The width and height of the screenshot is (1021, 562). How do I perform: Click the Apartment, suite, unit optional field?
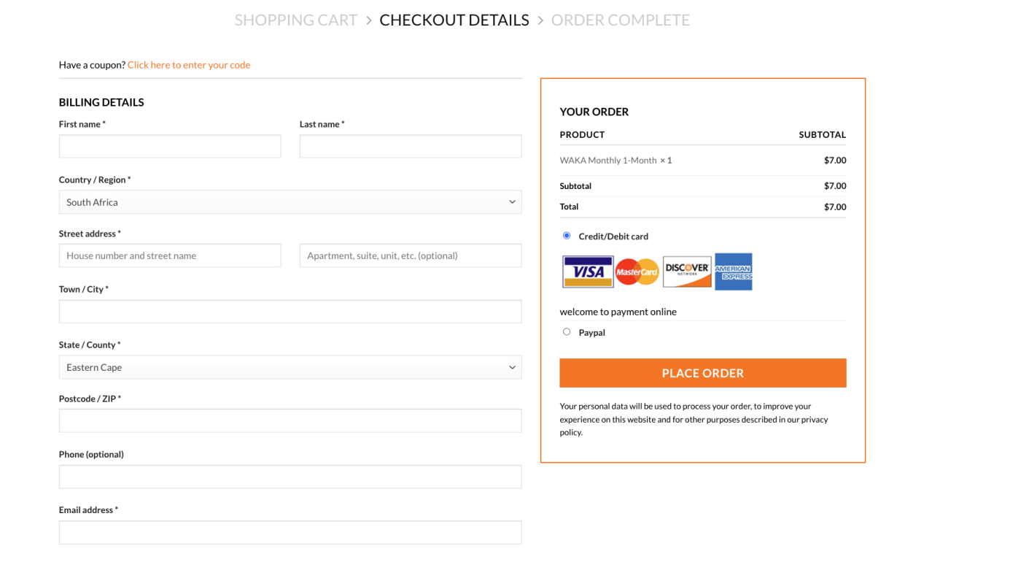pyautogui.click(x=411, y=255)
